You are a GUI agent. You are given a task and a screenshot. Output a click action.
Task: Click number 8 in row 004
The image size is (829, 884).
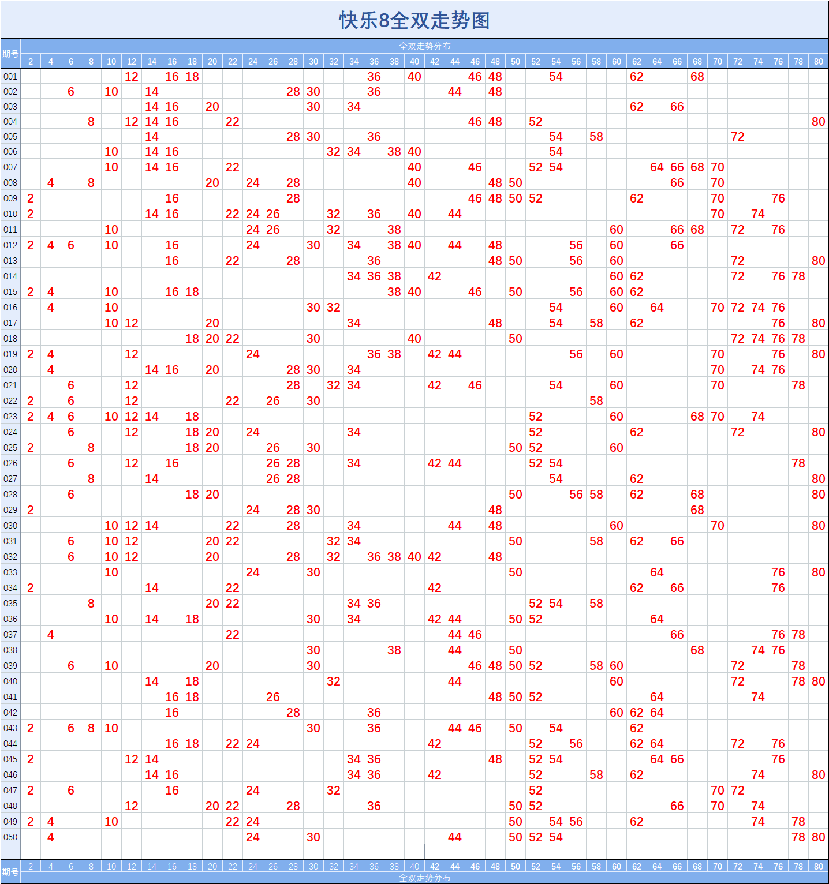pyautogui.click(x=91, y=122)
